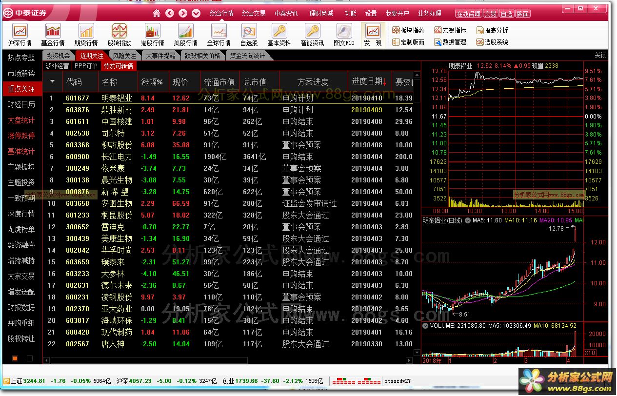Switch to 跌破相关价格 tab

click(202, 56)
